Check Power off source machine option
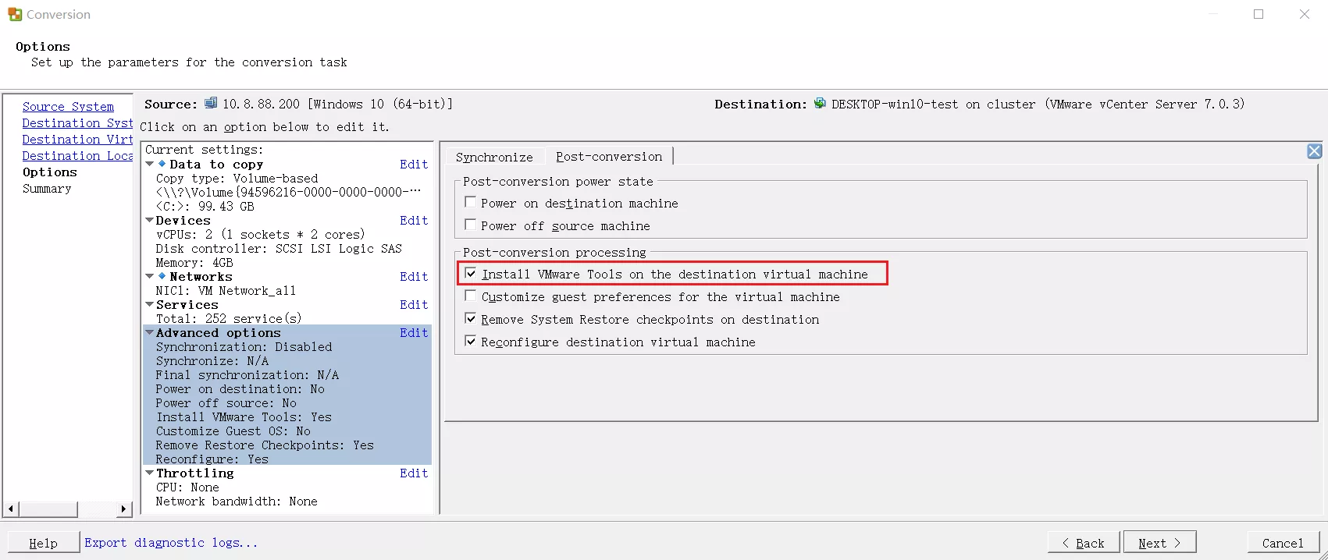 [471, 225]
